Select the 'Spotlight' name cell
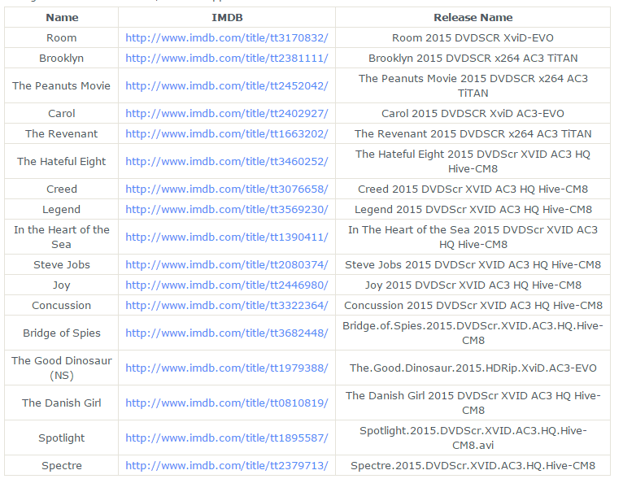The width and height of the screenshot is (623, 479). point(62,438)
